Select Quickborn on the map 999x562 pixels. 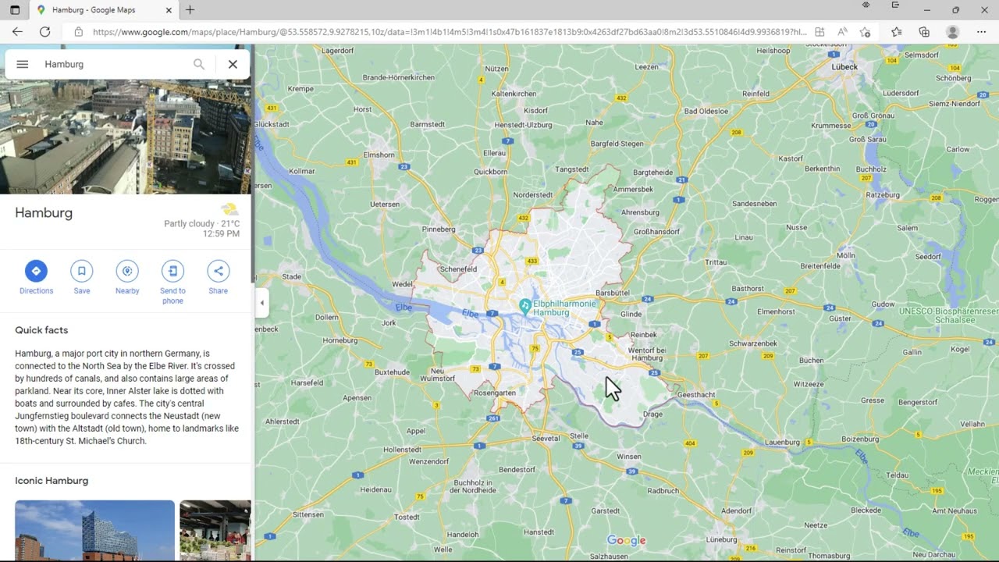[490, 172]
